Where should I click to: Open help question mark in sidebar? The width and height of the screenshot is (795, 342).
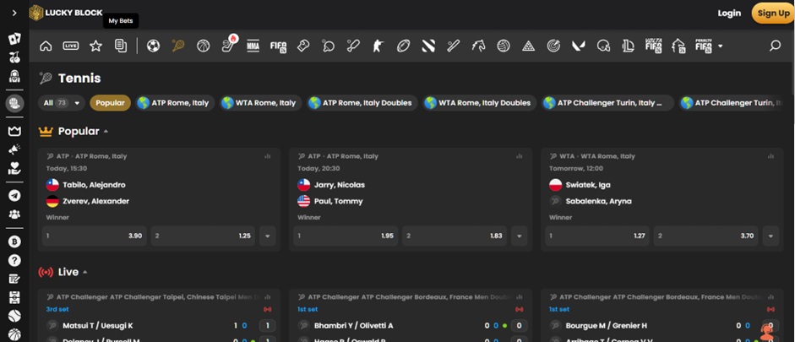pos(14,260)
